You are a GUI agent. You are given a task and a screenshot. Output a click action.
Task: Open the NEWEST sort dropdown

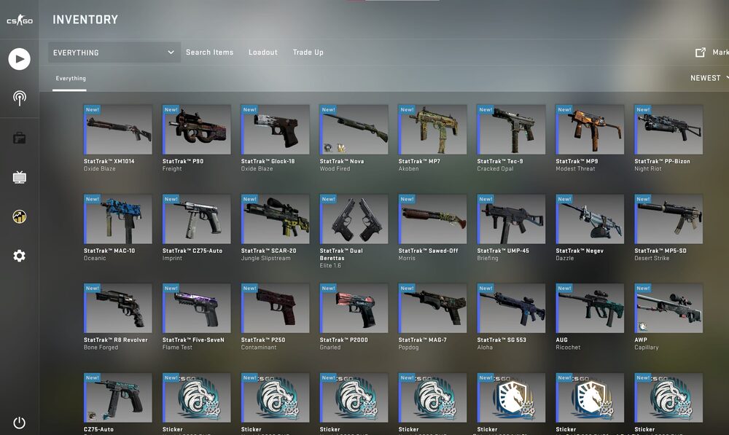coord(709,78)
